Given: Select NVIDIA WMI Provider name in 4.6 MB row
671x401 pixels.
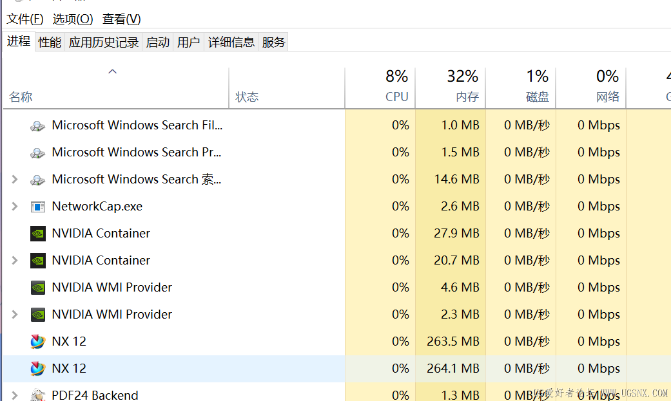Looking at the screenshot, I should pos(112,287).
